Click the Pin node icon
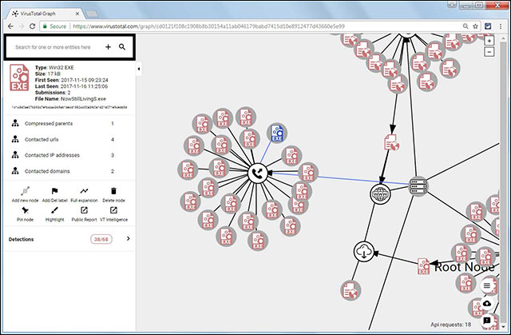 pos(25,210)
